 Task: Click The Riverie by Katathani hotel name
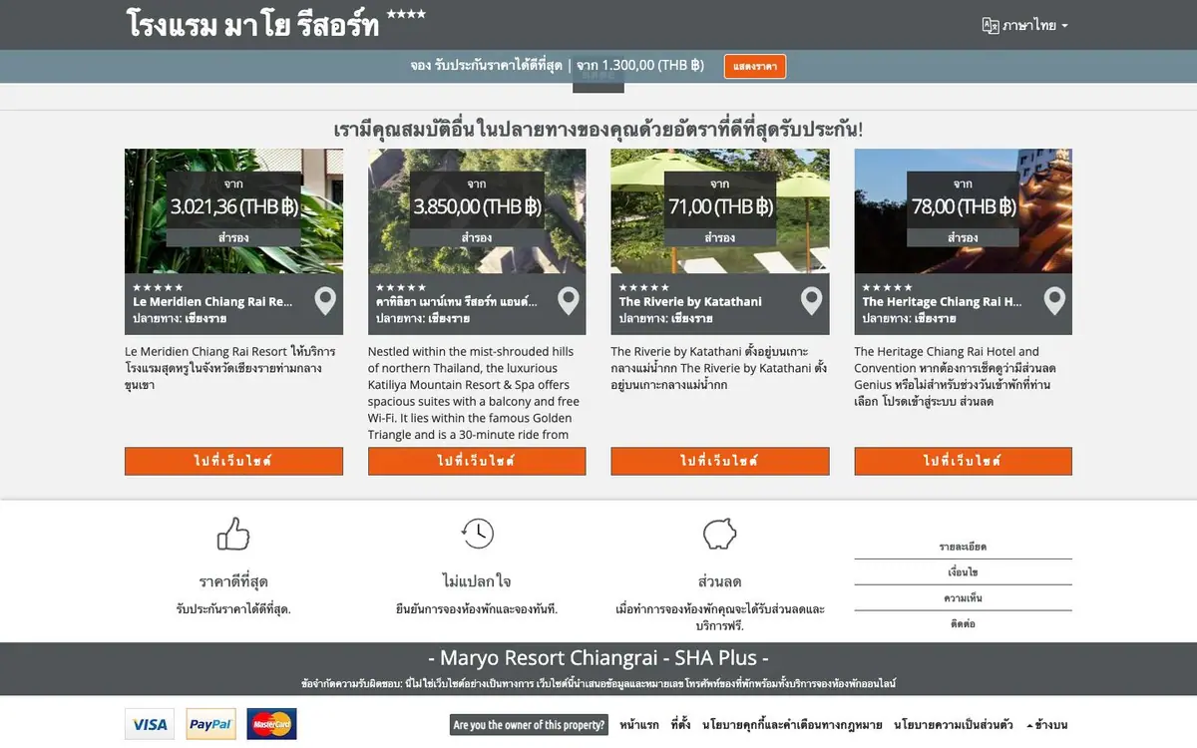point(690,301)
